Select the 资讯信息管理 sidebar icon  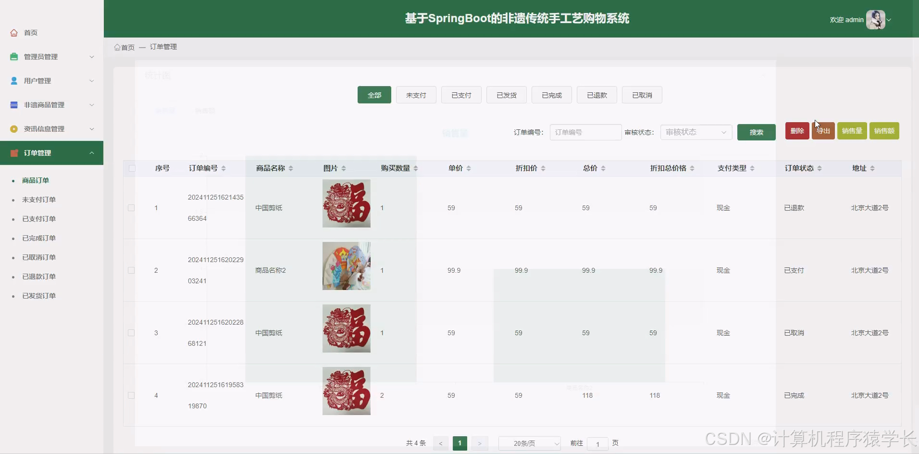[x=13, y=128]
